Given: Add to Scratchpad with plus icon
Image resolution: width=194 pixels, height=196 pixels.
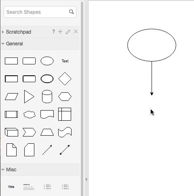Looking at the screenshot, I should 60,32.
